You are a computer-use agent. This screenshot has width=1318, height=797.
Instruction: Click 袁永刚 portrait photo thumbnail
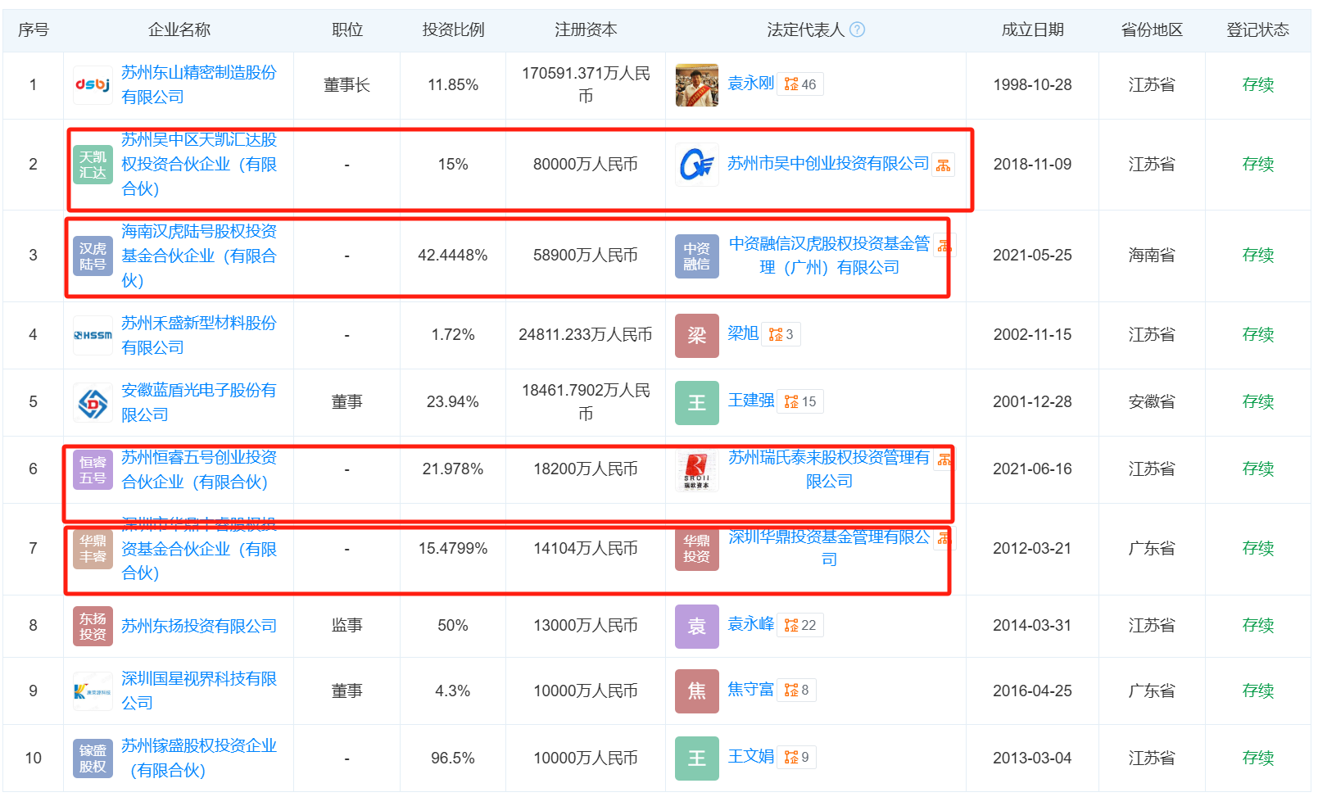point(696,85)
